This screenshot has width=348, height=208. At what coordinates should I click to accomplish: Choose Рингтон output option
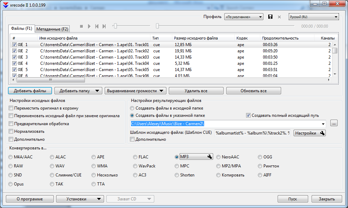tap(260, 166)
